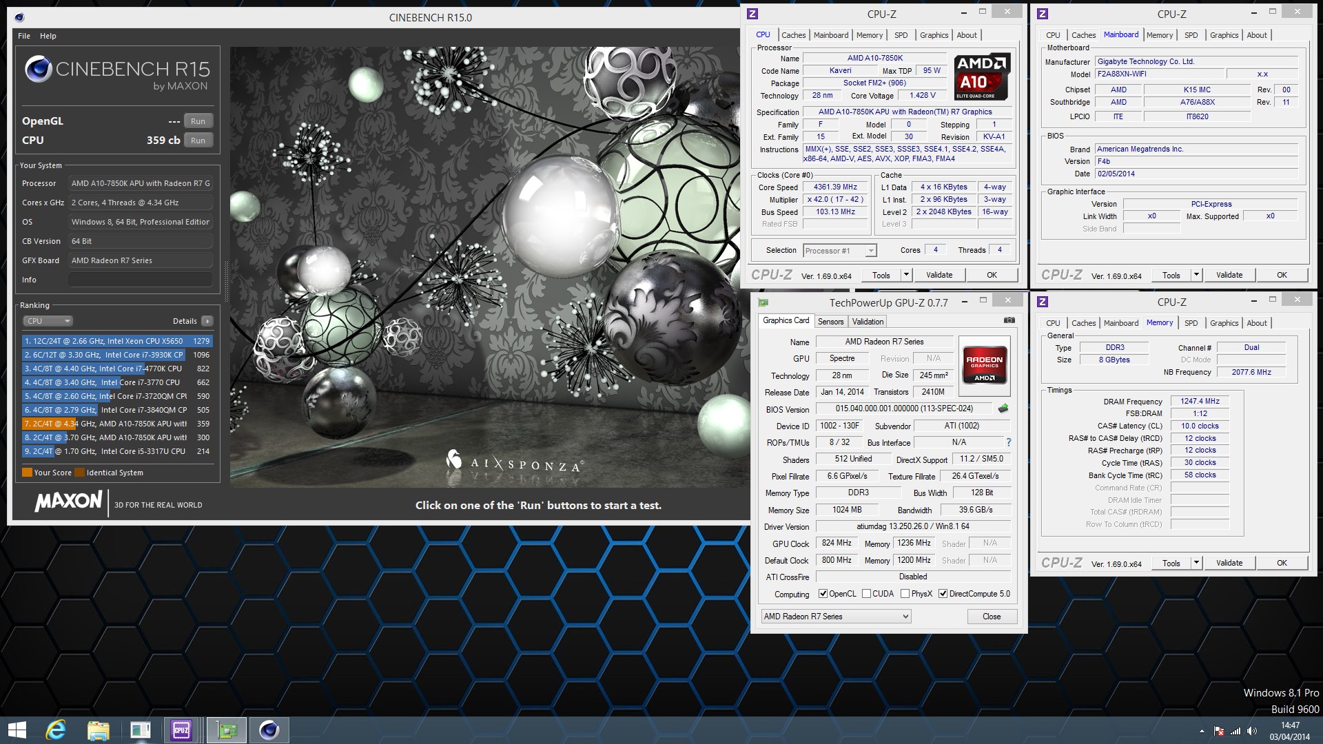
Task: Click the AMD A10 processor logo
Action: (x=982, y=76)
